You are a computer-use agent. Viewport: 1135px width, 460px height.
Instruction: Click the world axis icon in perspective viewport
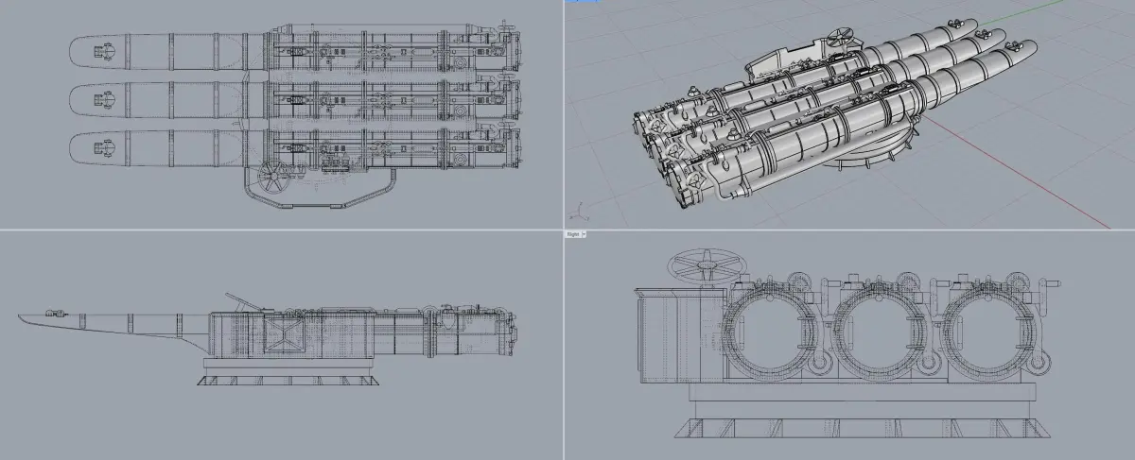tap(578, 211)
